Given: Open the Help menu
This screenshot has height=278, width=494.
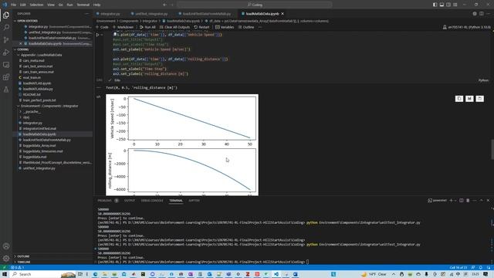Looking at the screenshot, I should (96, 5).
